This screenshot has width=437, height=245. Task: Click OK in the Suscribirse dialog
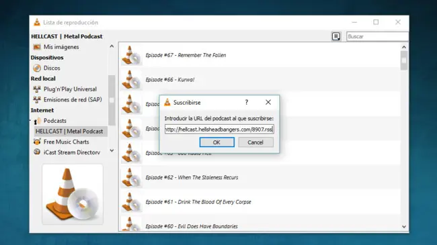pos(217,142)
